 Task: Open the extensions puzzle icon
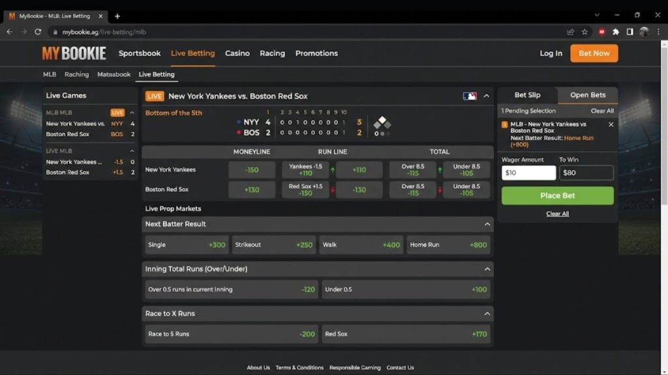point(616,32)
